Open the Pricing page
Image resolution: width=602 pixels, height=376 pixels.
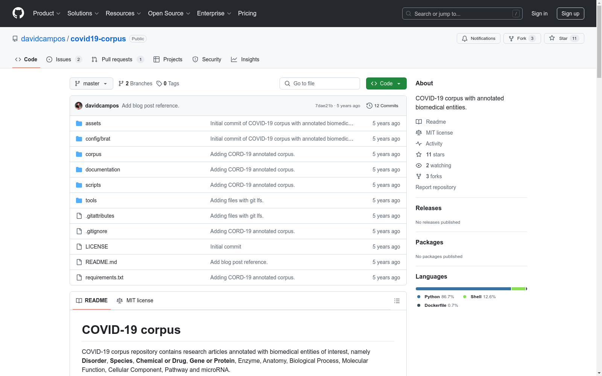[x=247, y=13]
